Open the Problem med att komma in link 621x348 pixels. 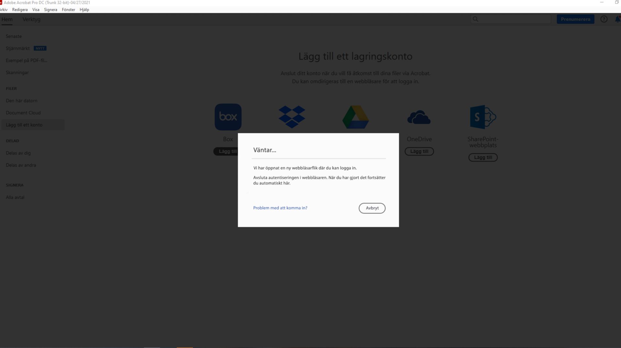coord(280,208)
